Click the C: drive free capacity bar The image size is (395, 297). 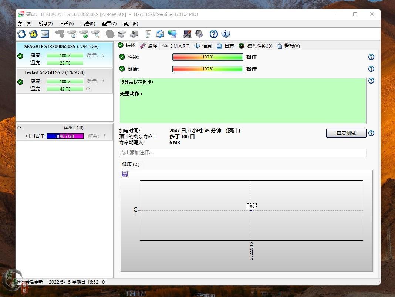pyautogui.click(x=65, y=136)
